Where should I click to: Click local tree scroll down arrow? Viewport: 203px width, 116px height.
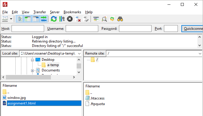(x=79, y=72)
